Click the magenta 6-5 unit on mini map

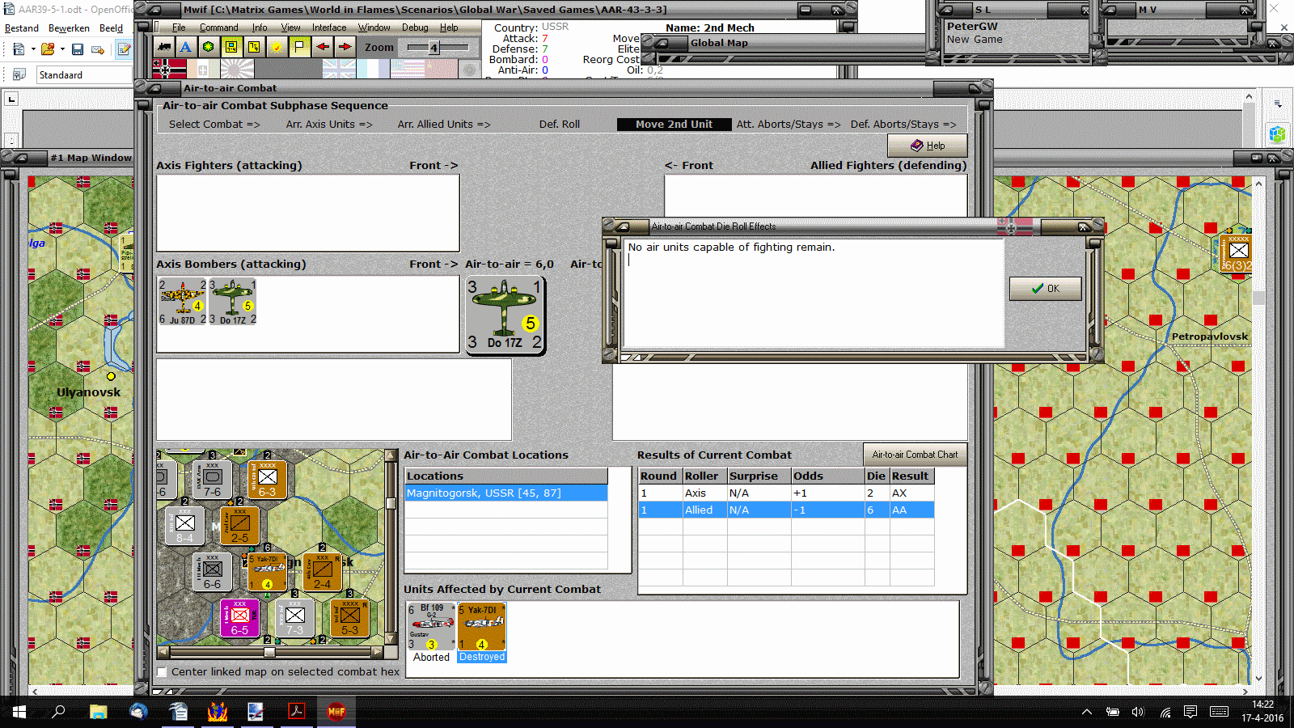click(239, 618)
